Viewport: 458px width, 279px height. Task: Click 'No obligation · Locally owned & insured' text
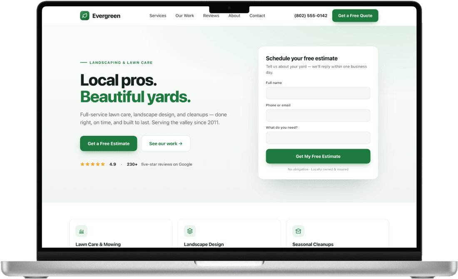pyautogui.click(x=318, y=169)
